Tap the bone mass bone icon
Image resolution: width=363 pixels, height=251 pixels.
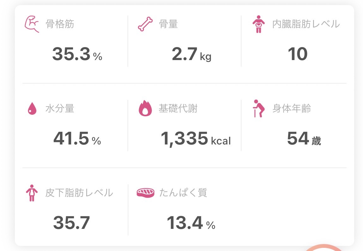point(145,24)
